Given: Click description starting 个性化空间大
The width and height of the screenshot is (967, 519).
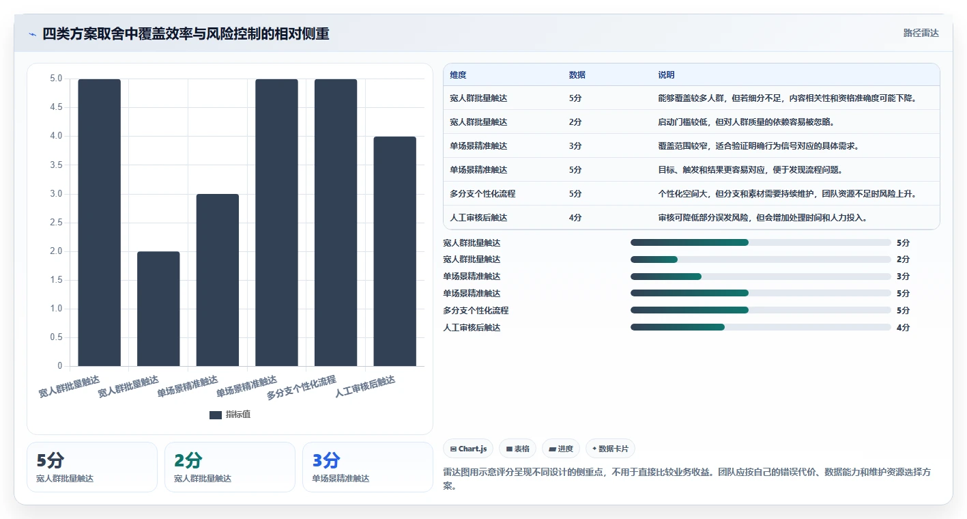Looking at the screenshot, I should click(787, 194).
